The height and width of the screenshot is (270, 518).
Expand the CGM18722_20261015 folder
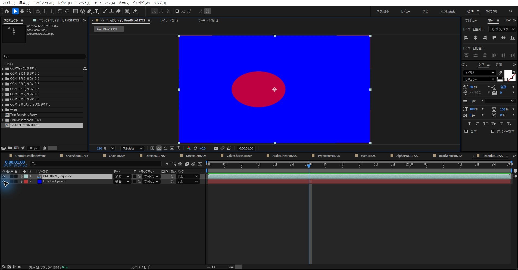(3, 94)
